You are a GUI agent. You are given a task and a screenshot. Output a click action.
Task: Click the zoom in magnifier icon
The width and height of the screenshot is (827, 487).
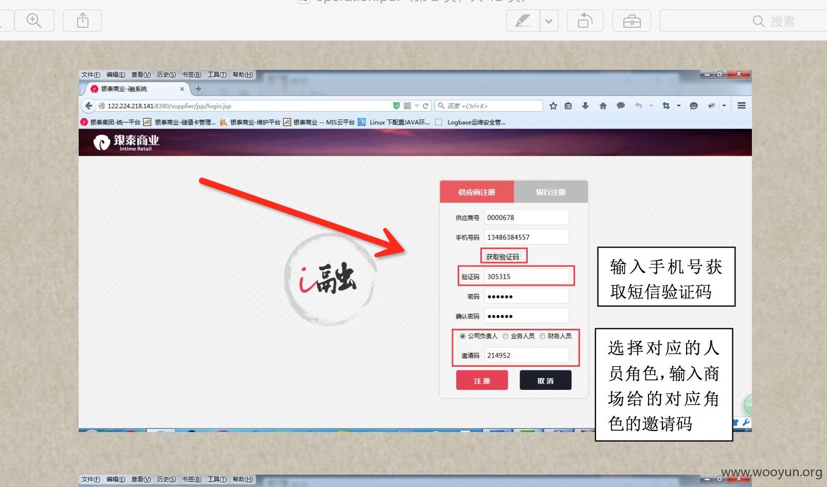(x=34, y=21)
